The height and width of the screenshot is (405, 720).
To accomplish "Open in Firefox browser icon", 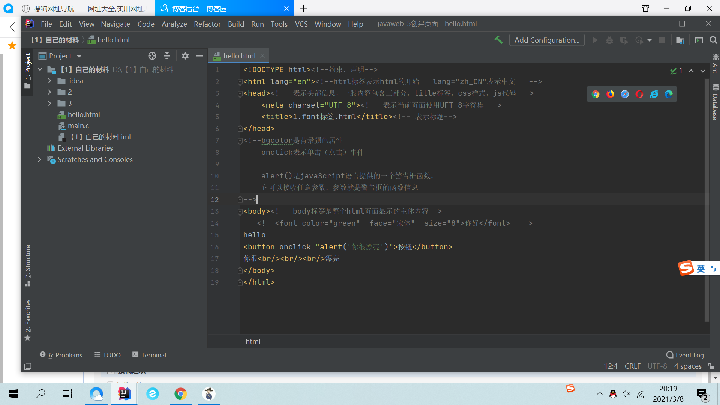I will point(610,94).
